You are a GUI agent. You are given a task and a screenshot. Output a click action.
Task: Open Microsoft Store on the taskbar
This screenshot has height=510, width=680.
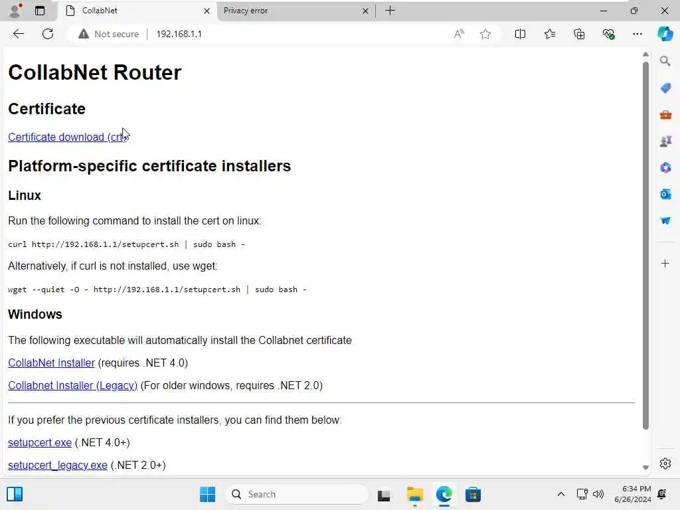click(x=473, y=494)
